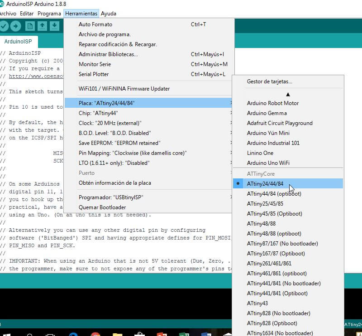This screenshot has width=362, height=336.
Task: Expand the Programador: "USBtinyISP" submenu
Action: click(148, 197)
